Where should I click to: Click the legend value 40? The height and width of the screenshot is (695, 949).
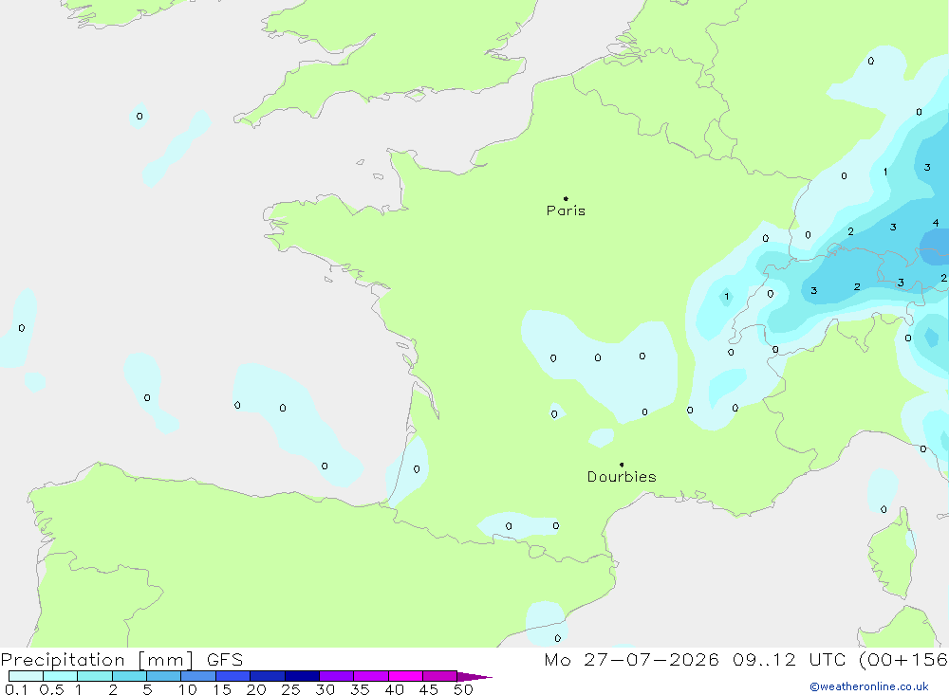pyautogui.click(x=394, y=689)
